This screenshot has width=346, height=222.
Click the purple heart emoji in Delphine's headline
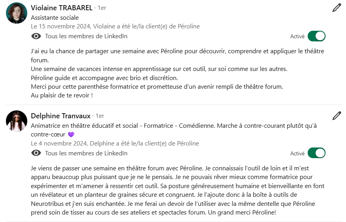point(71,134)
